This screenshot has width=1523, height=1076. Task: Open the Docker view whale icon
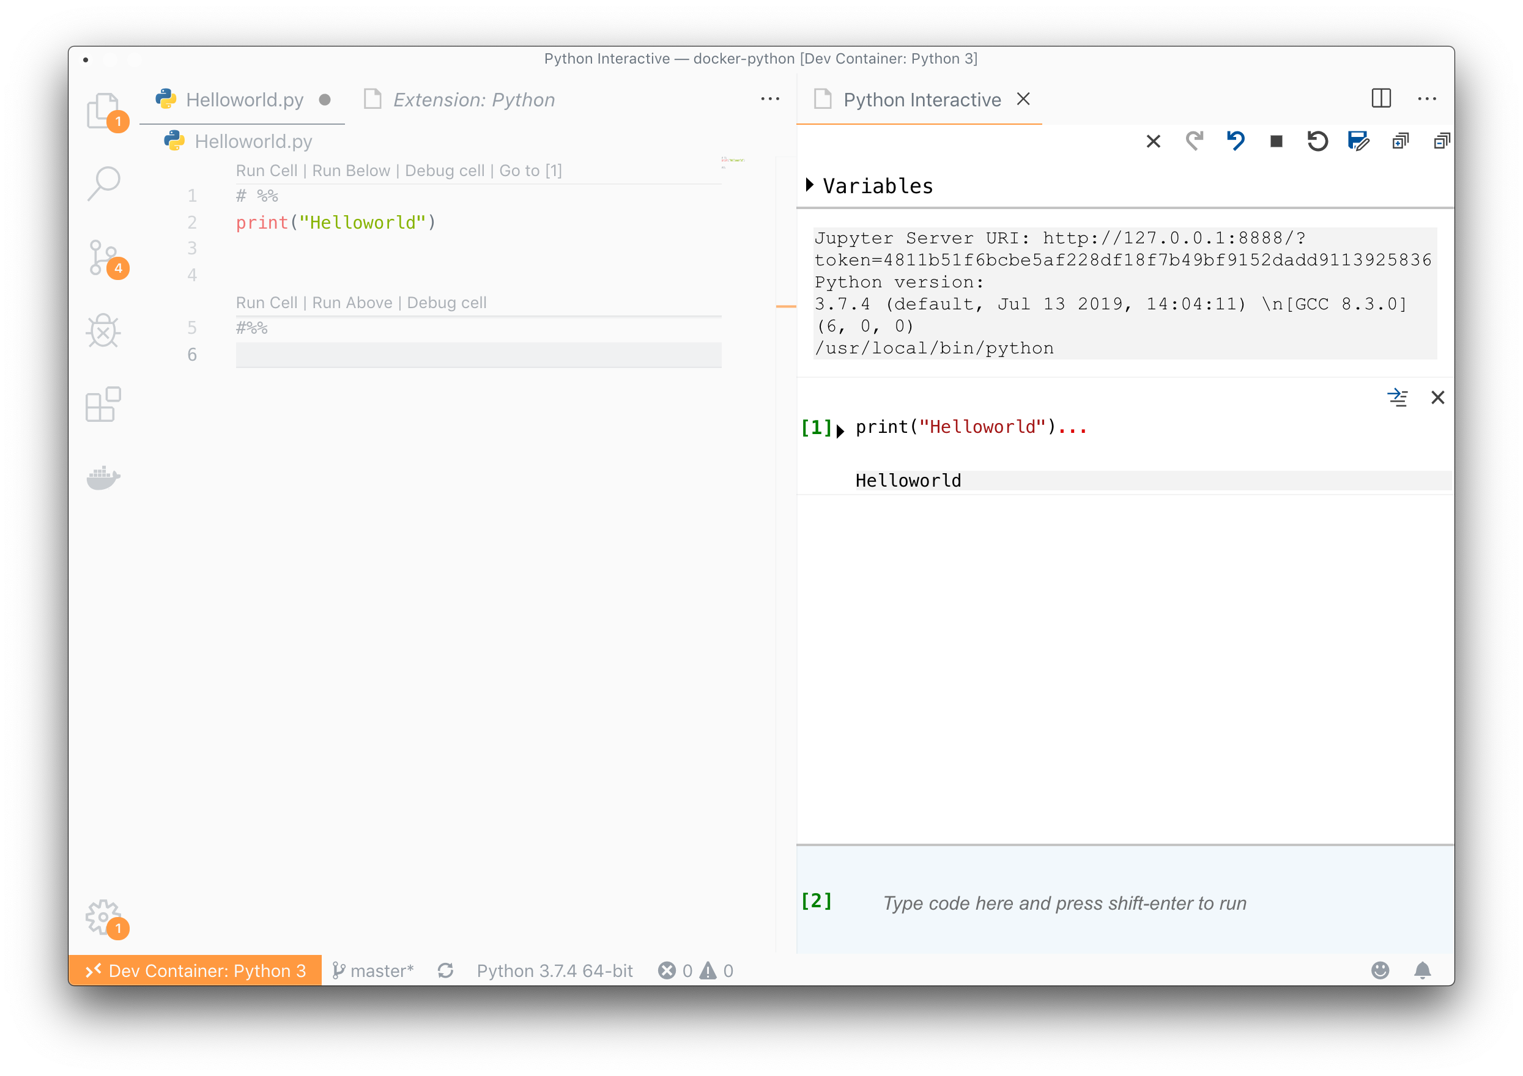point(104,477)
